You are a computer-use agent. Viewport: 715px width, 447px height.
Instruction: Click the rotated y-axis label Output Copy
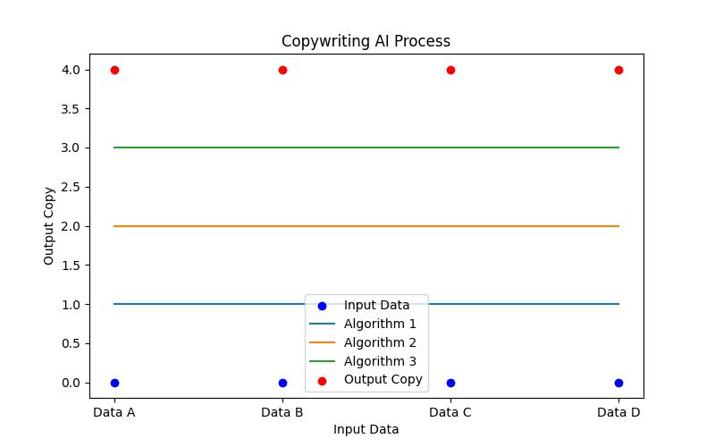(x=50, y=225)
